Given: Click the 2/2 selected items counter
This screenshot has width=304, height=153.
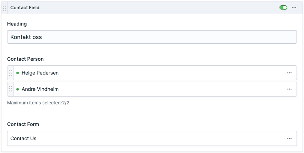Looking at the screenshot, I should click(65, 103).
